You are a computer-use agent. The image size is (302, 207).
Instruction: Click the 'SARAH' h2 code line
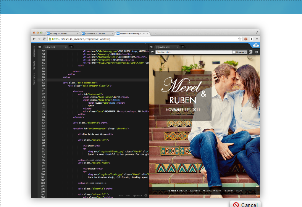[92, 146]
